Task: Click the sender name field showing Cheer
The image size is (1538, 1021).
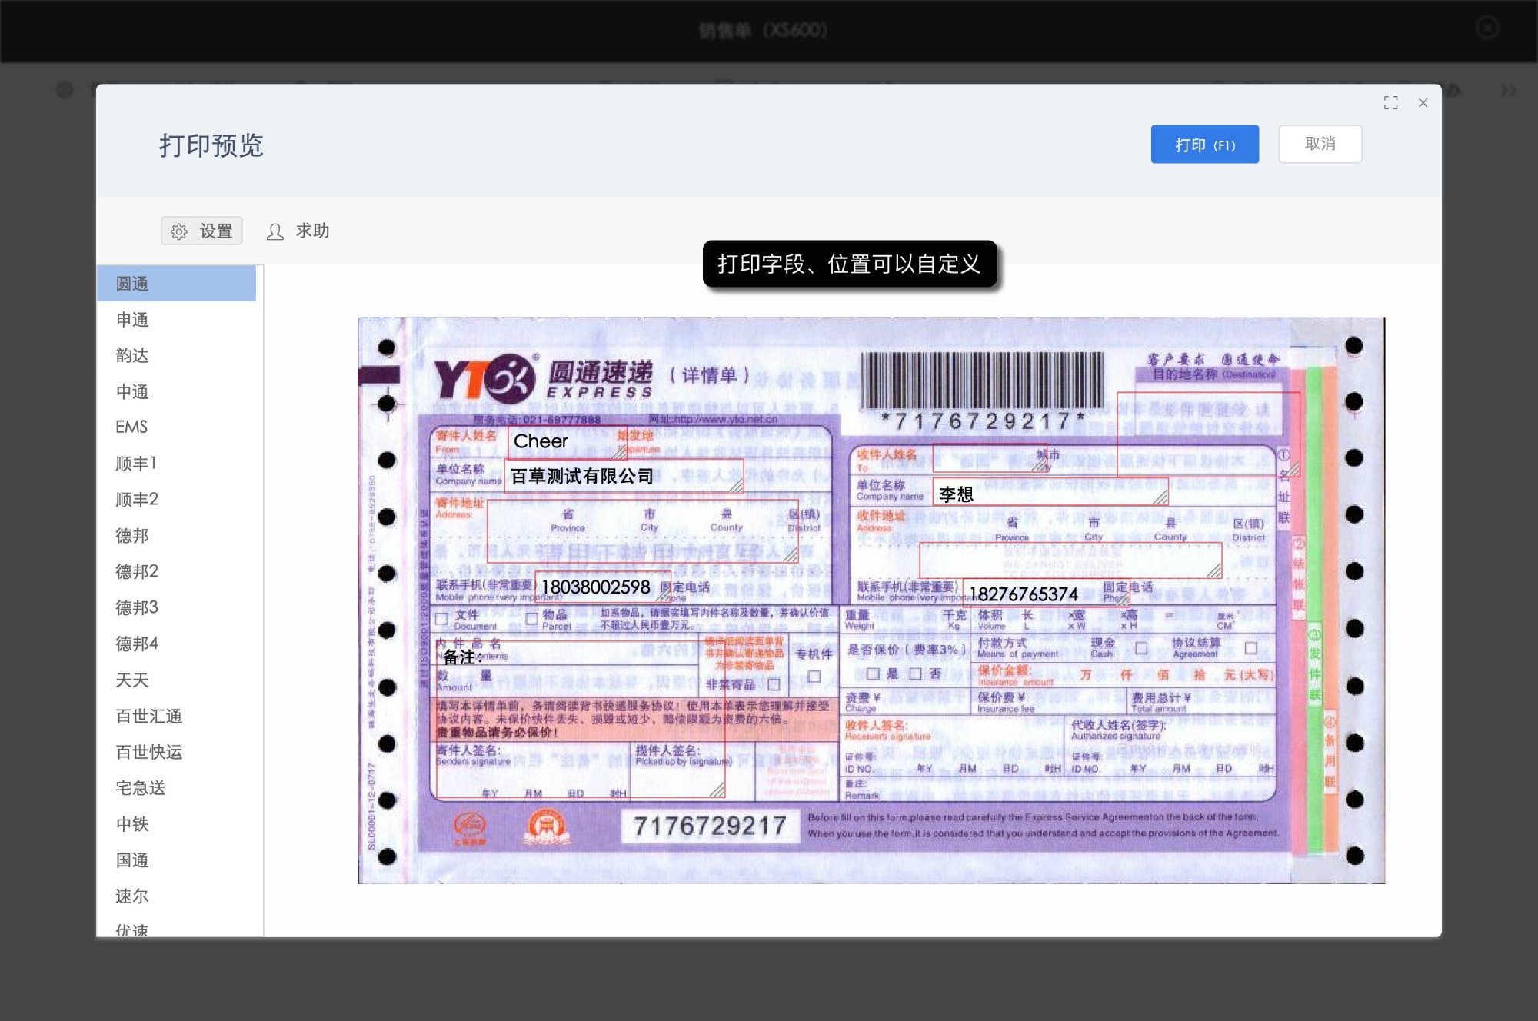Action: tap(567, 441)
